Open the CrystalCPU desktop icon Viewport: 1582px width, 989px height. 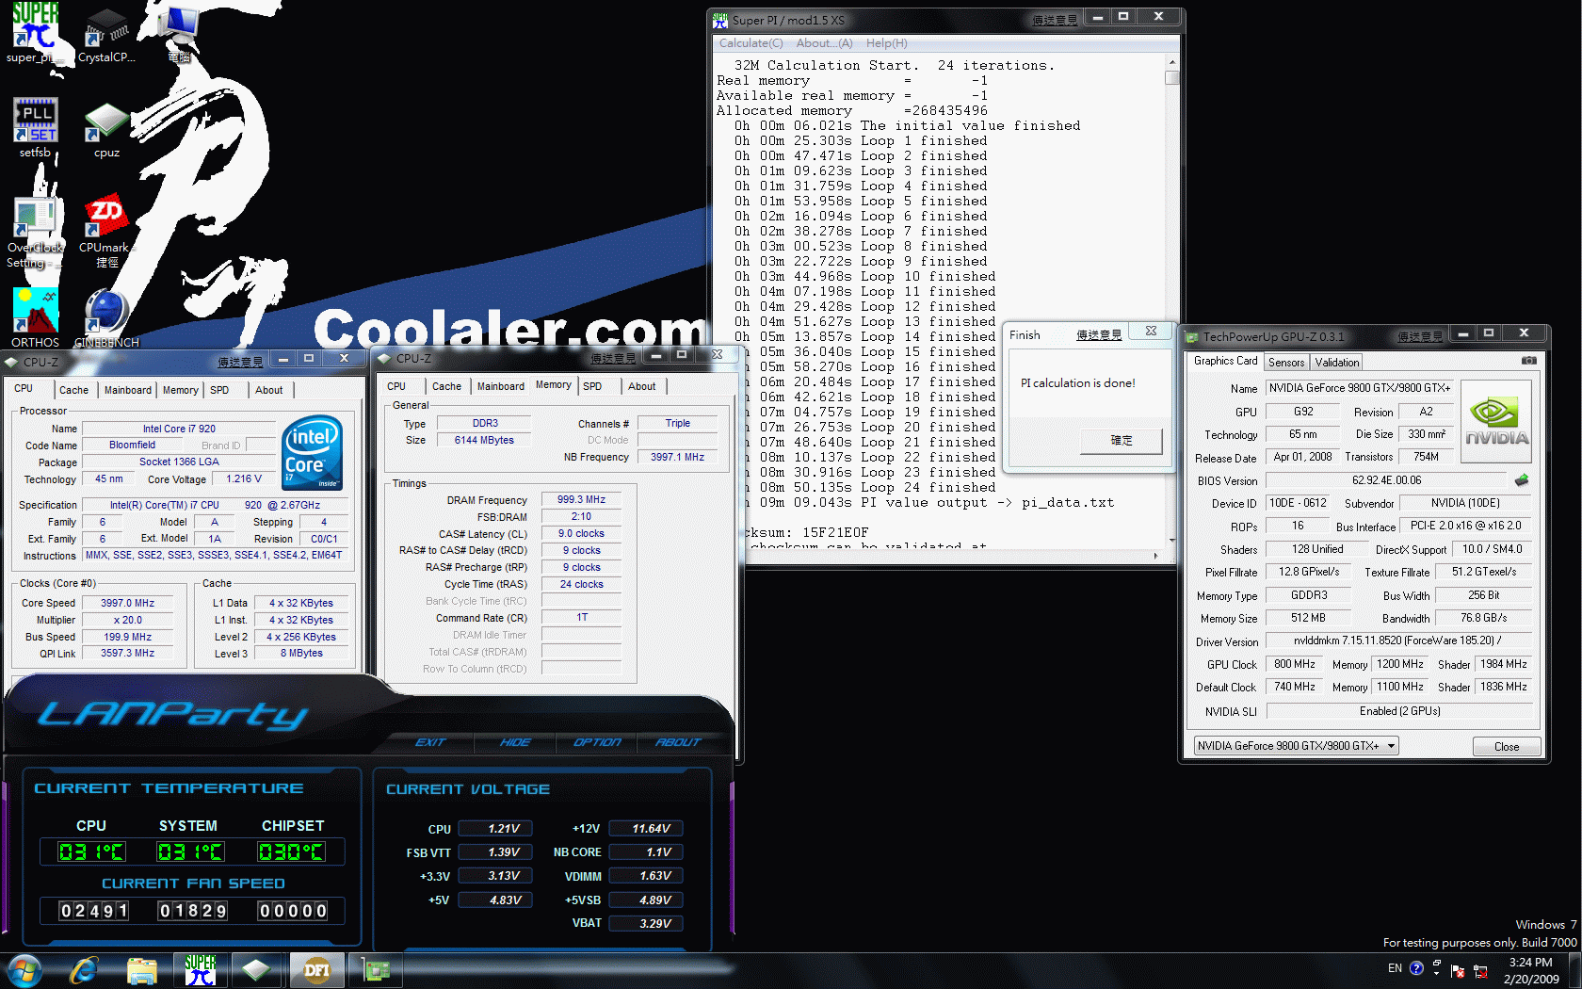106,34
